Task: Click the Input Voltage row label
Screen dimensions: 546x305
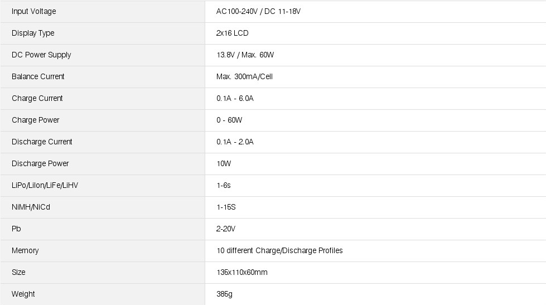Action: (33, 11)
